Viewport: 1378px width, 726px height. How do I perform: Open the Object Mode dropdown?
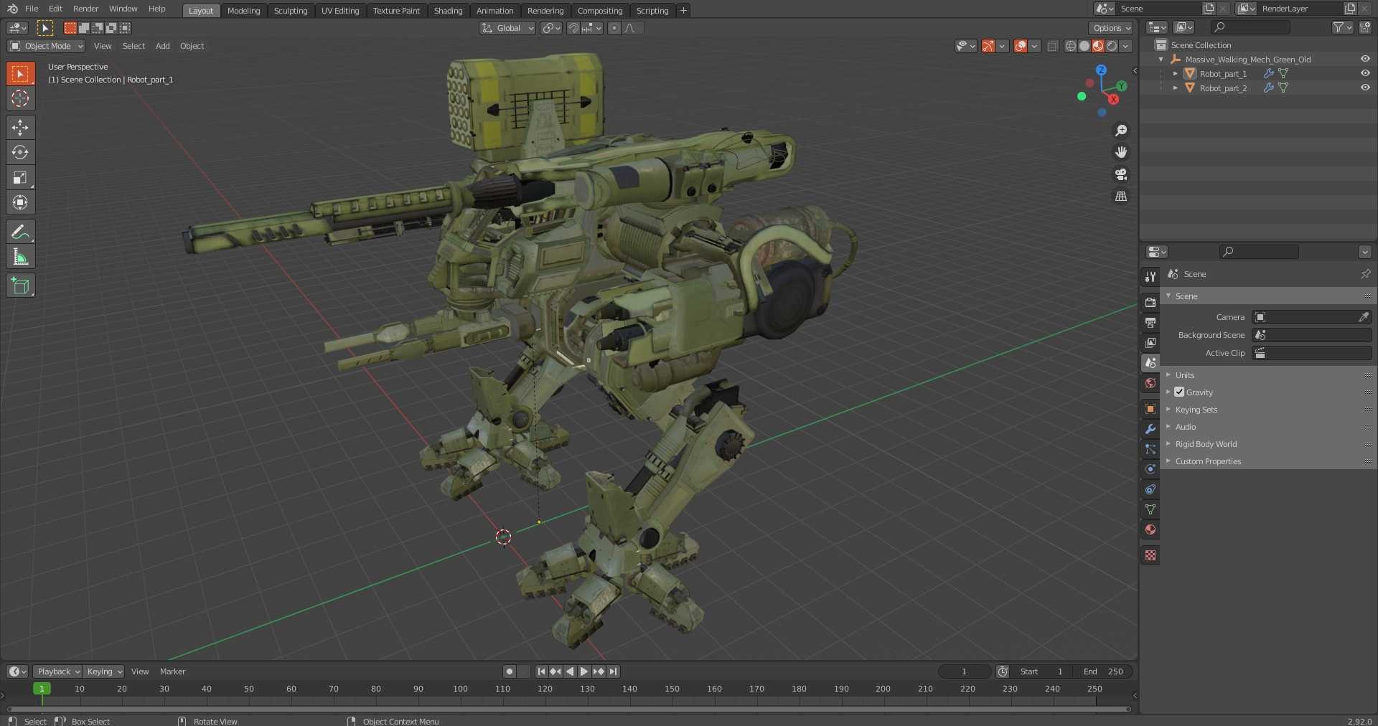(x=46, y=46)
